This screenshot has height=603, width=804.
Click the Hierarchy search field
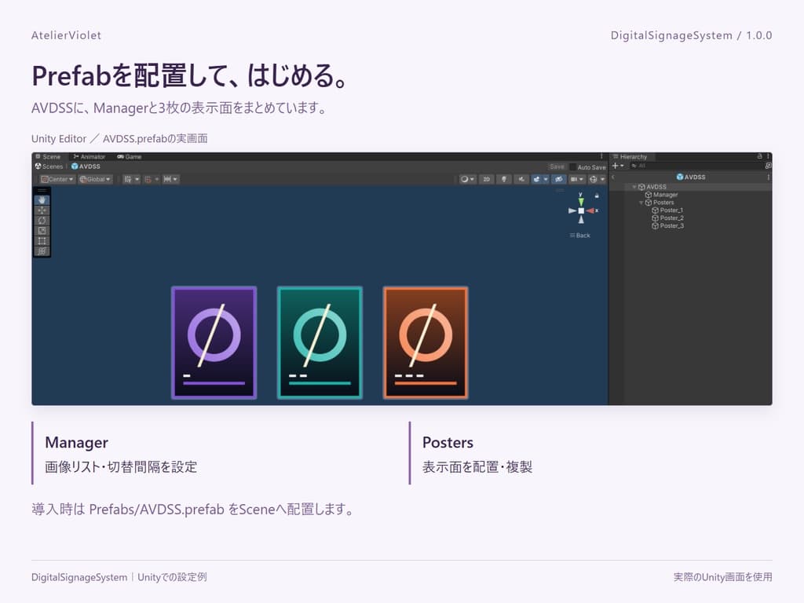pos(696,166)
